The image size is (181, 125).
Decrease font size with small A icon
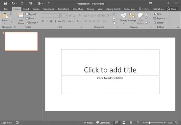coord(74,16)
